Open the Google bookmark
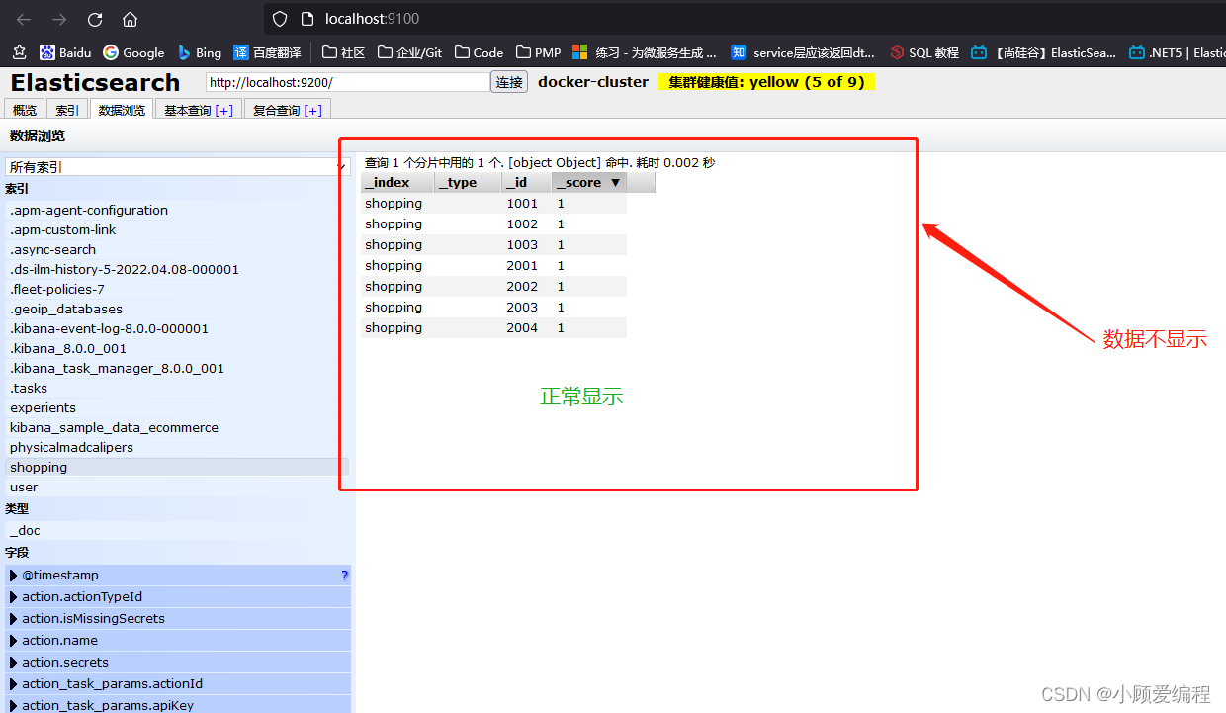The width and height of the screenshot is (1226, 713). tap(133, 52)
